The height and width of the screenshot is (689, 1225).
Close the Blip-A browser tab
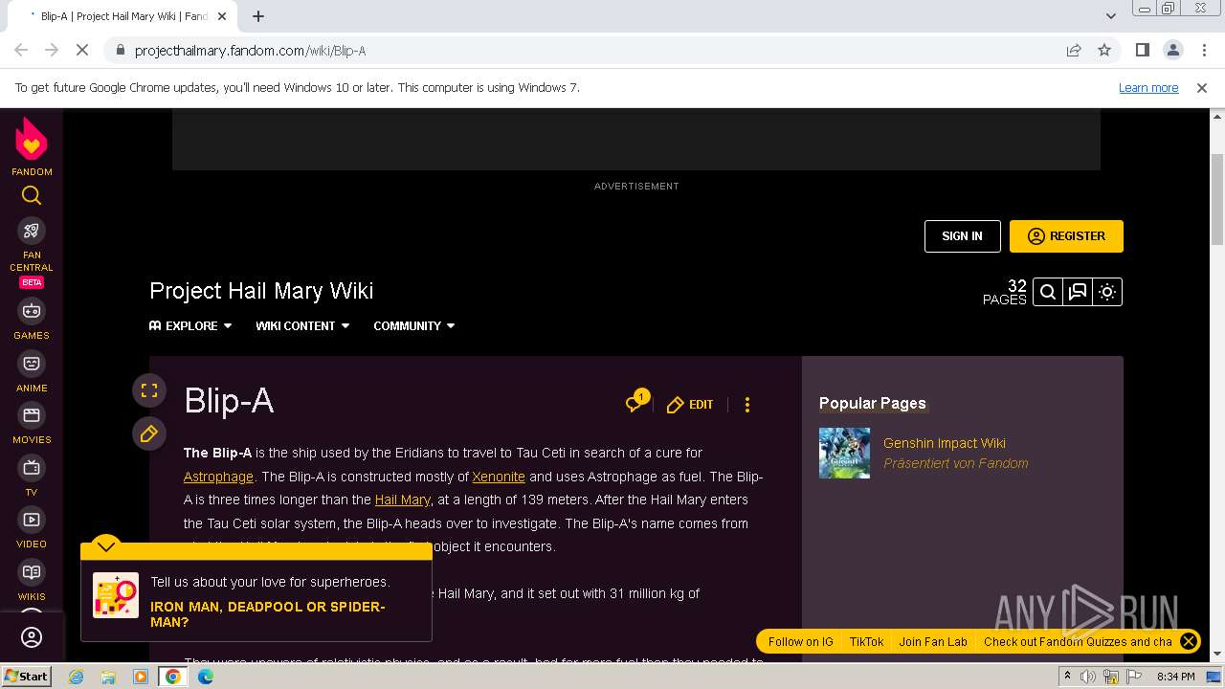(x=223, y=16)
